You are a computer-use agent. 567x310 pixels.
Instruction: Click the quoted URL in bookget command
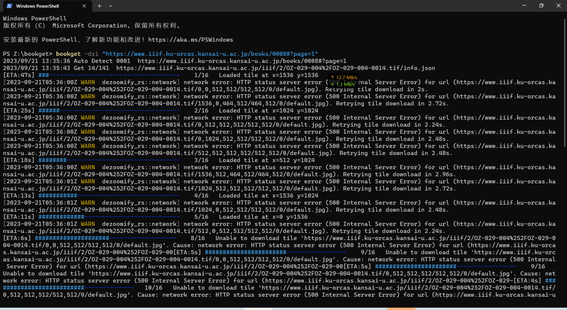point(210,54)
